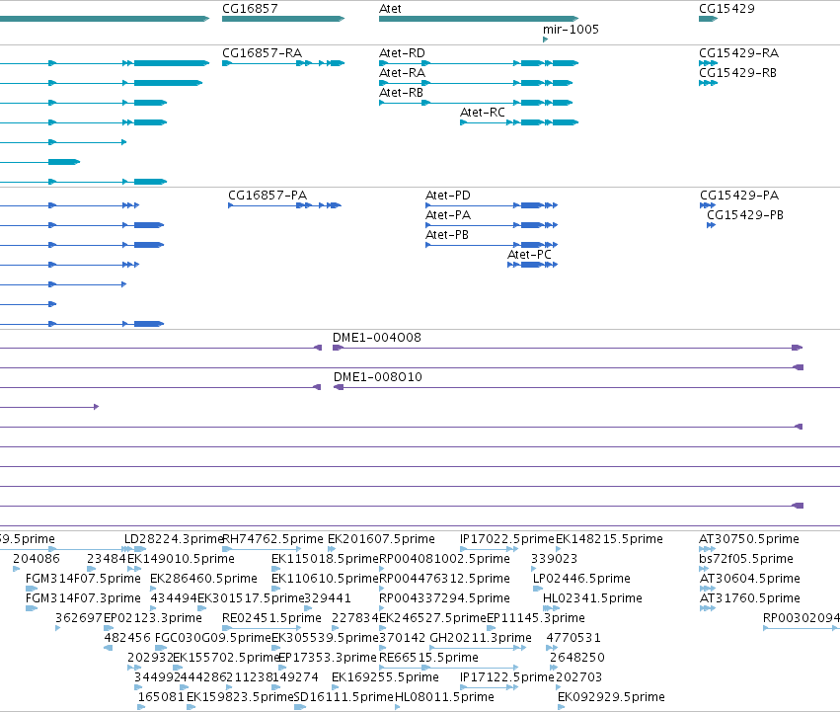Click EST EK286460.5prime

coord(203,579)
